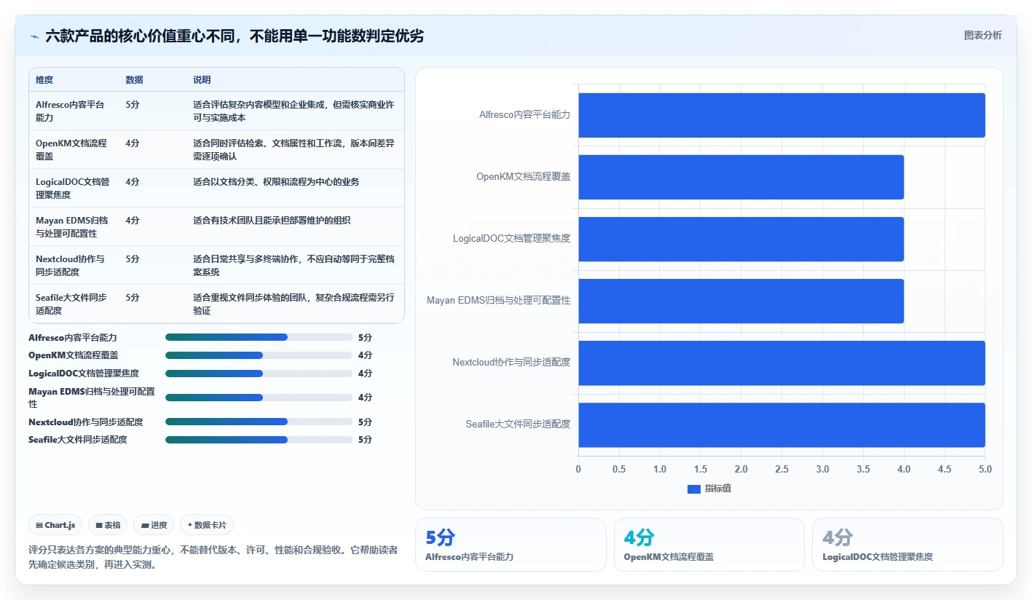The image size is (1032, 600).
Task: Click the Mayan EDMS progress bar
Action: click(259, 398)
